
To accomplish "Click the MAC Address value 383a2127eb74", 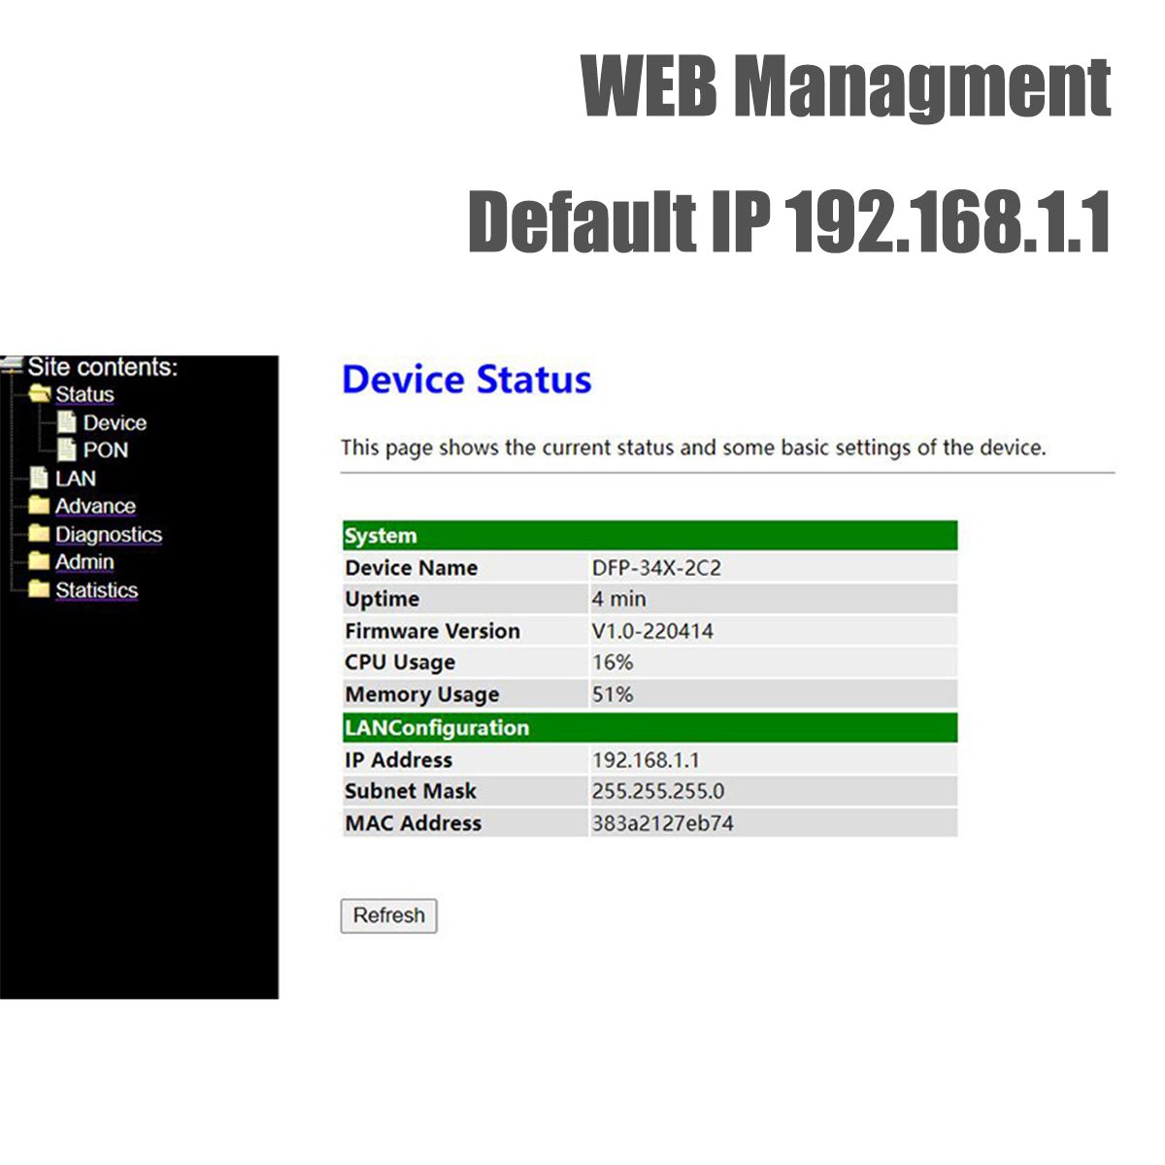I will click(662, 823).
